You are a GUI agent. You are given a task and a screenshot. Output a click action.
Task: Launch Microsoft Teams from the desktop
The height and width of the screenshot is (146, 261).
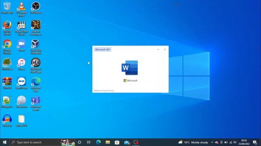(35, 103)
